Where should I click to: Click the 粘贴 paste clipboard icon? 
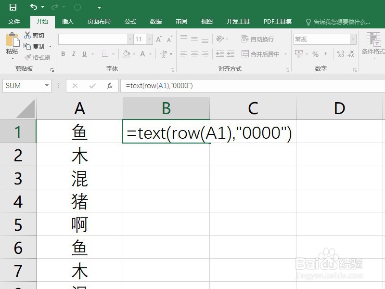click(x=12, y=39)
